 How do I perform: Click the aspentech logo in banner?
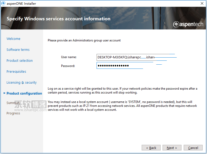(188, 24)
